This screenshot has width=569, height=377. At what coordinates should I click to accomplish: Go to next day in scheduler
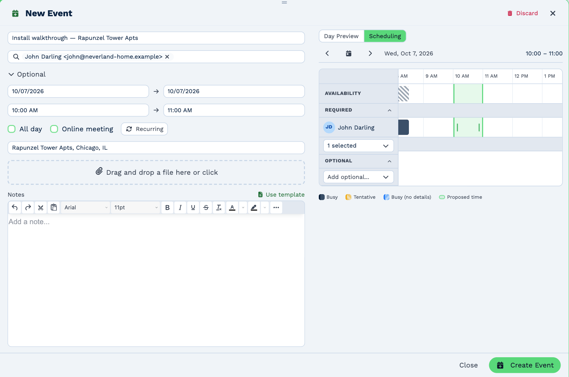370,53
